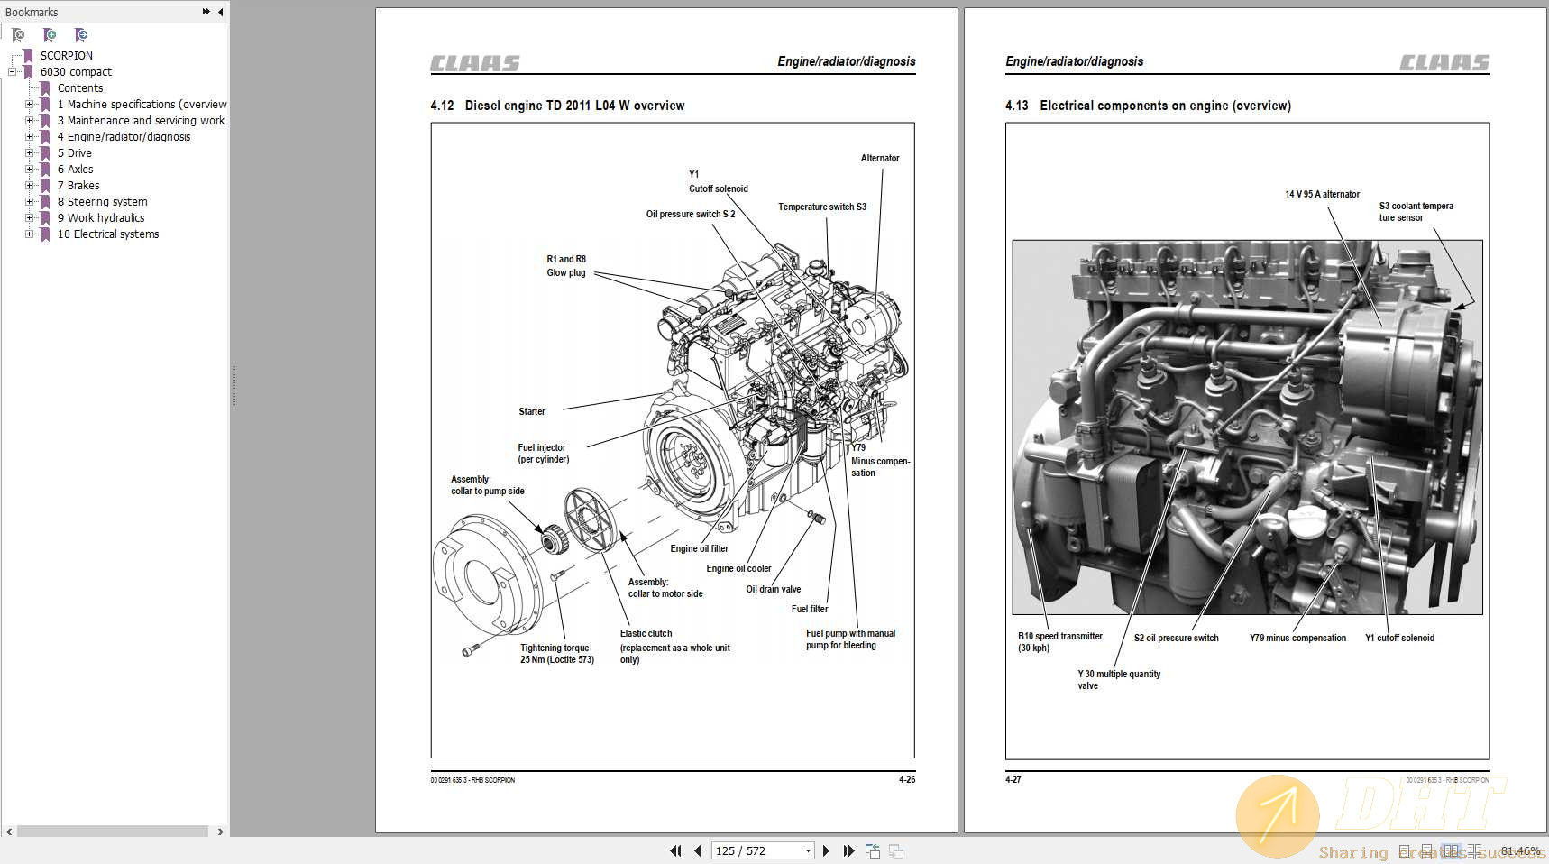
Task: Select the 1 Machine specifications bookmark text
Action: (x=142, y=105)
